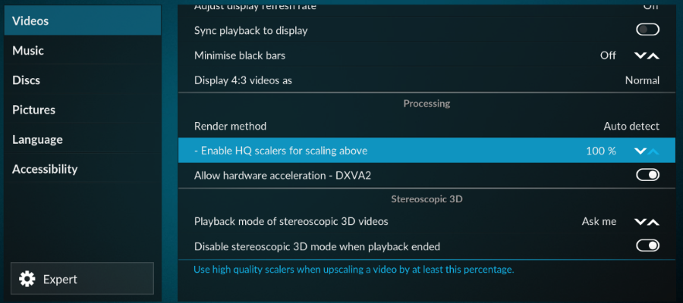Screen dimensions: 683x303
Task: Select the Videos category in sidebar
Action: tap(83, 20)
